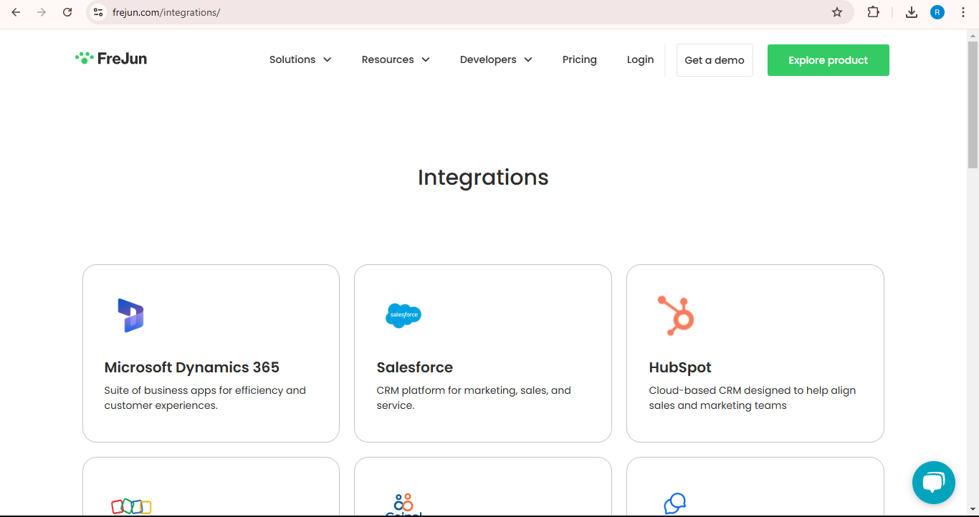Open the Pricing page
Viewport: 979px width, 517px height.
click(580, 59)
